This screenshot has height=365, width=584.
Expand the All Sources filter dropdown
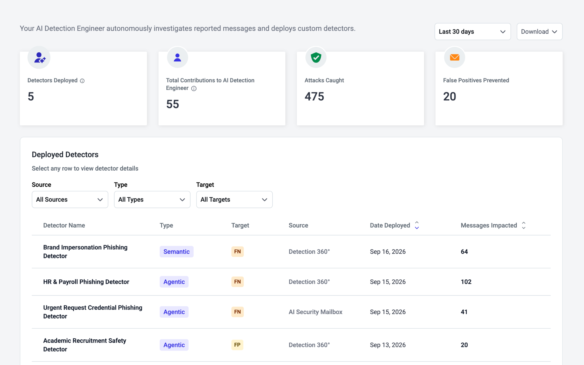(x=70, y=199)
